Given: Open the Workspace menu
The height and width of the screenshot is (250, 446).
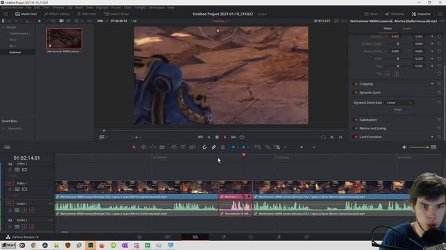Looking at the screenshot, I should pyautogui.click(x=157, y=8).
